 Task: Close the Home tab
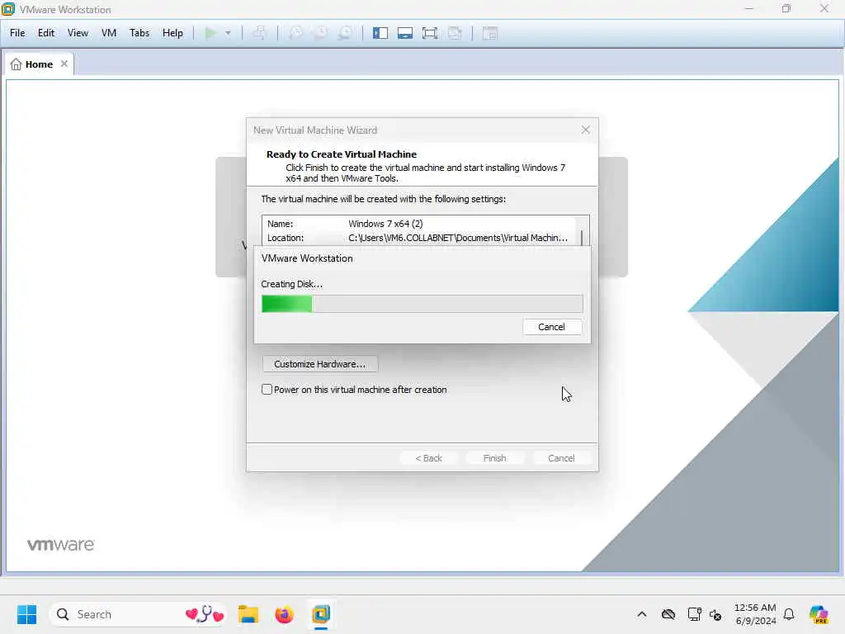coord(64,64)
